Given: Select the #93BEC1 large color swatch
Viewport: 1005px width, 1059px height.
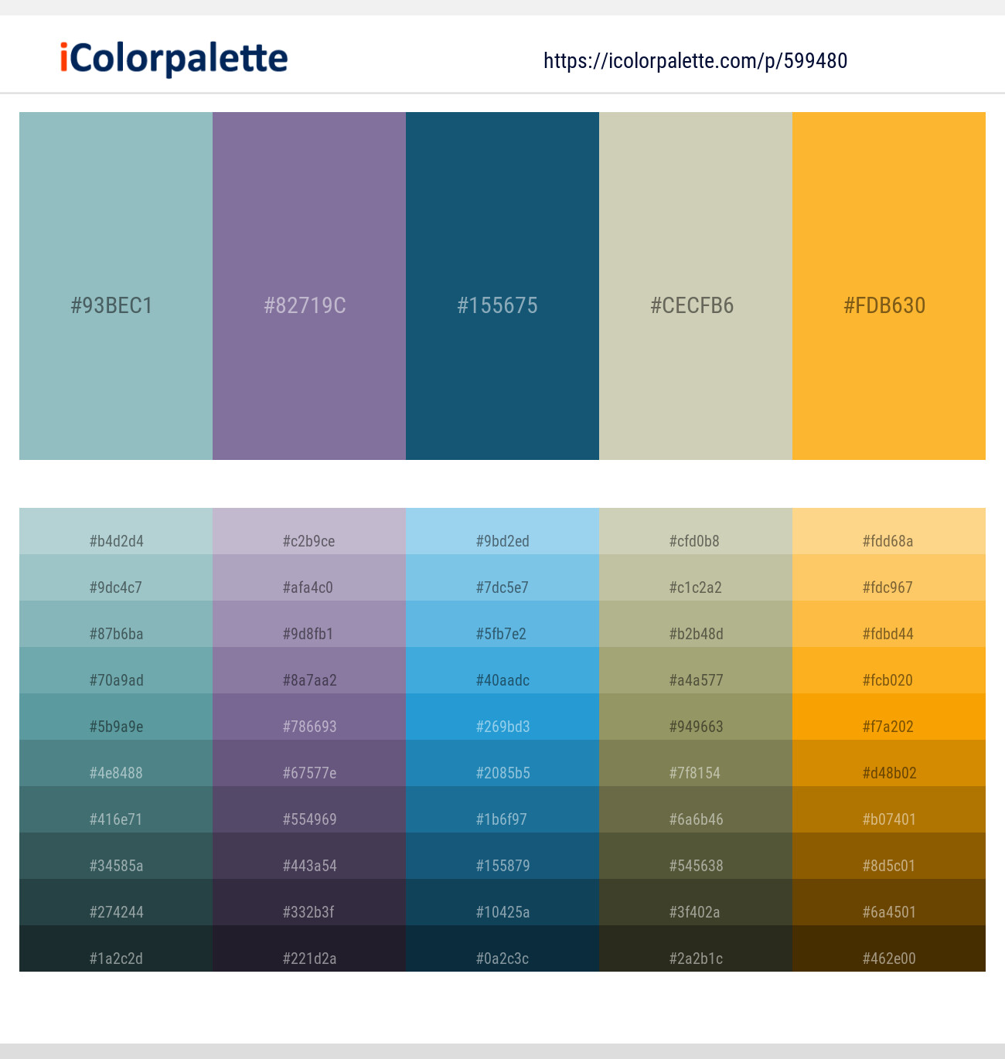Looking at the screenshot, I should 116,286.
